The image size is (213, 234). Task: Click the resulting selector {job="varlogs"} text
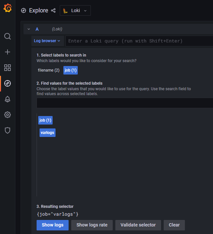57,214
